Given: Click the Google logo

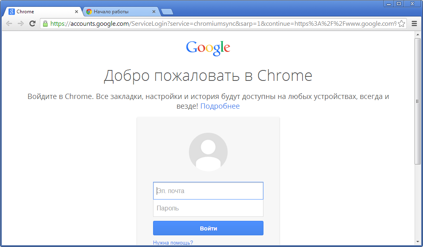Looking at the screenshot, I should (x=208, y=48).
